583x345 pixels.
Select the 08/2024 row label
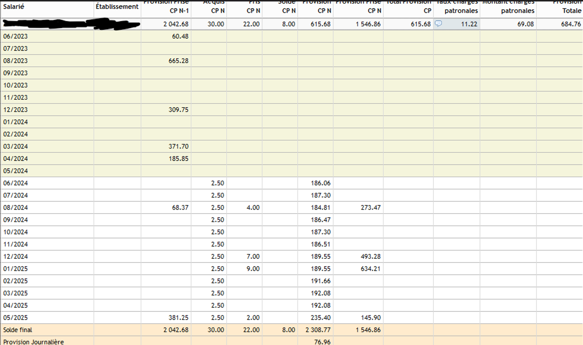(x=15, y=207)
